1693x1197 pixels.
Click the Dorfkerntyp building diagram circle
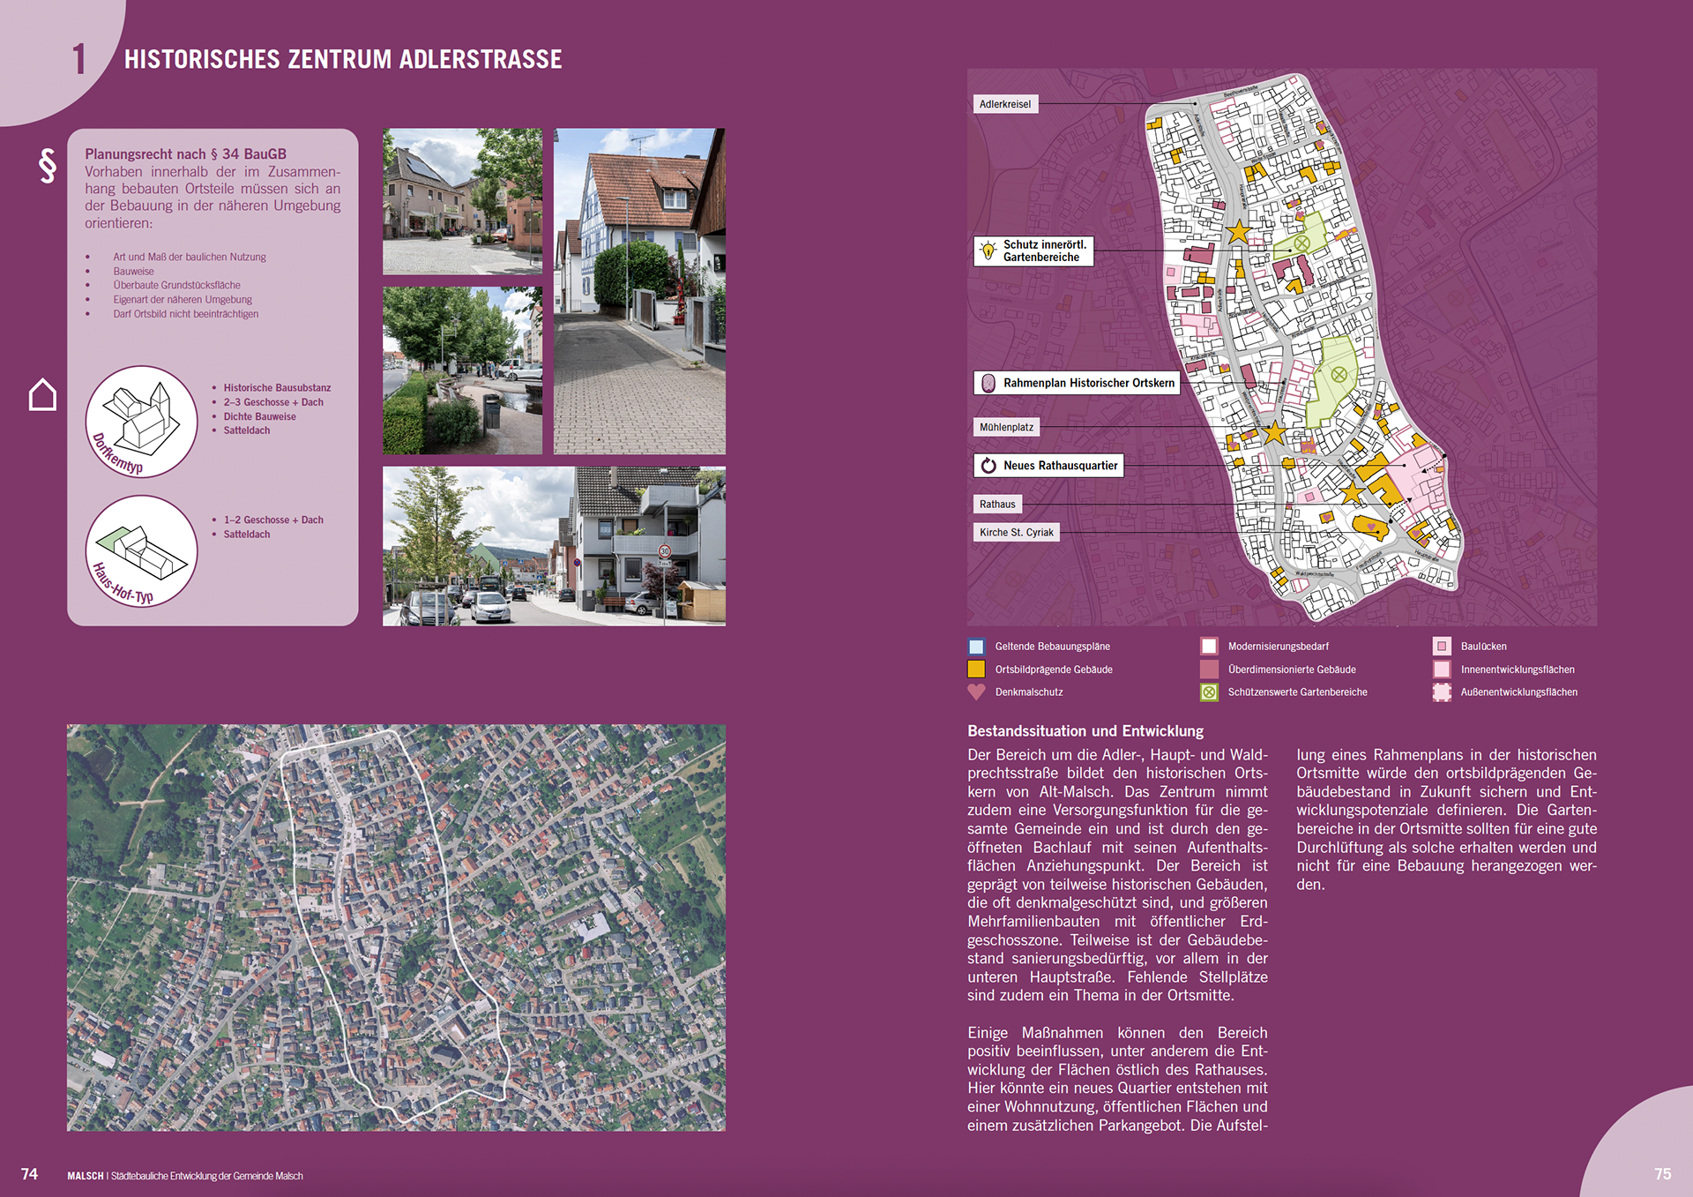(x=141, y=422)
